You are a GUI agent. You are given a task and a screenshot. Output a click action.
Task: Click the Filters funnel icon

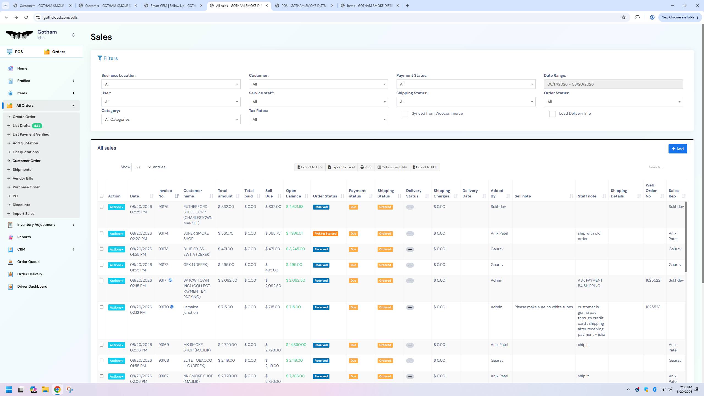(x=100, y=58)
